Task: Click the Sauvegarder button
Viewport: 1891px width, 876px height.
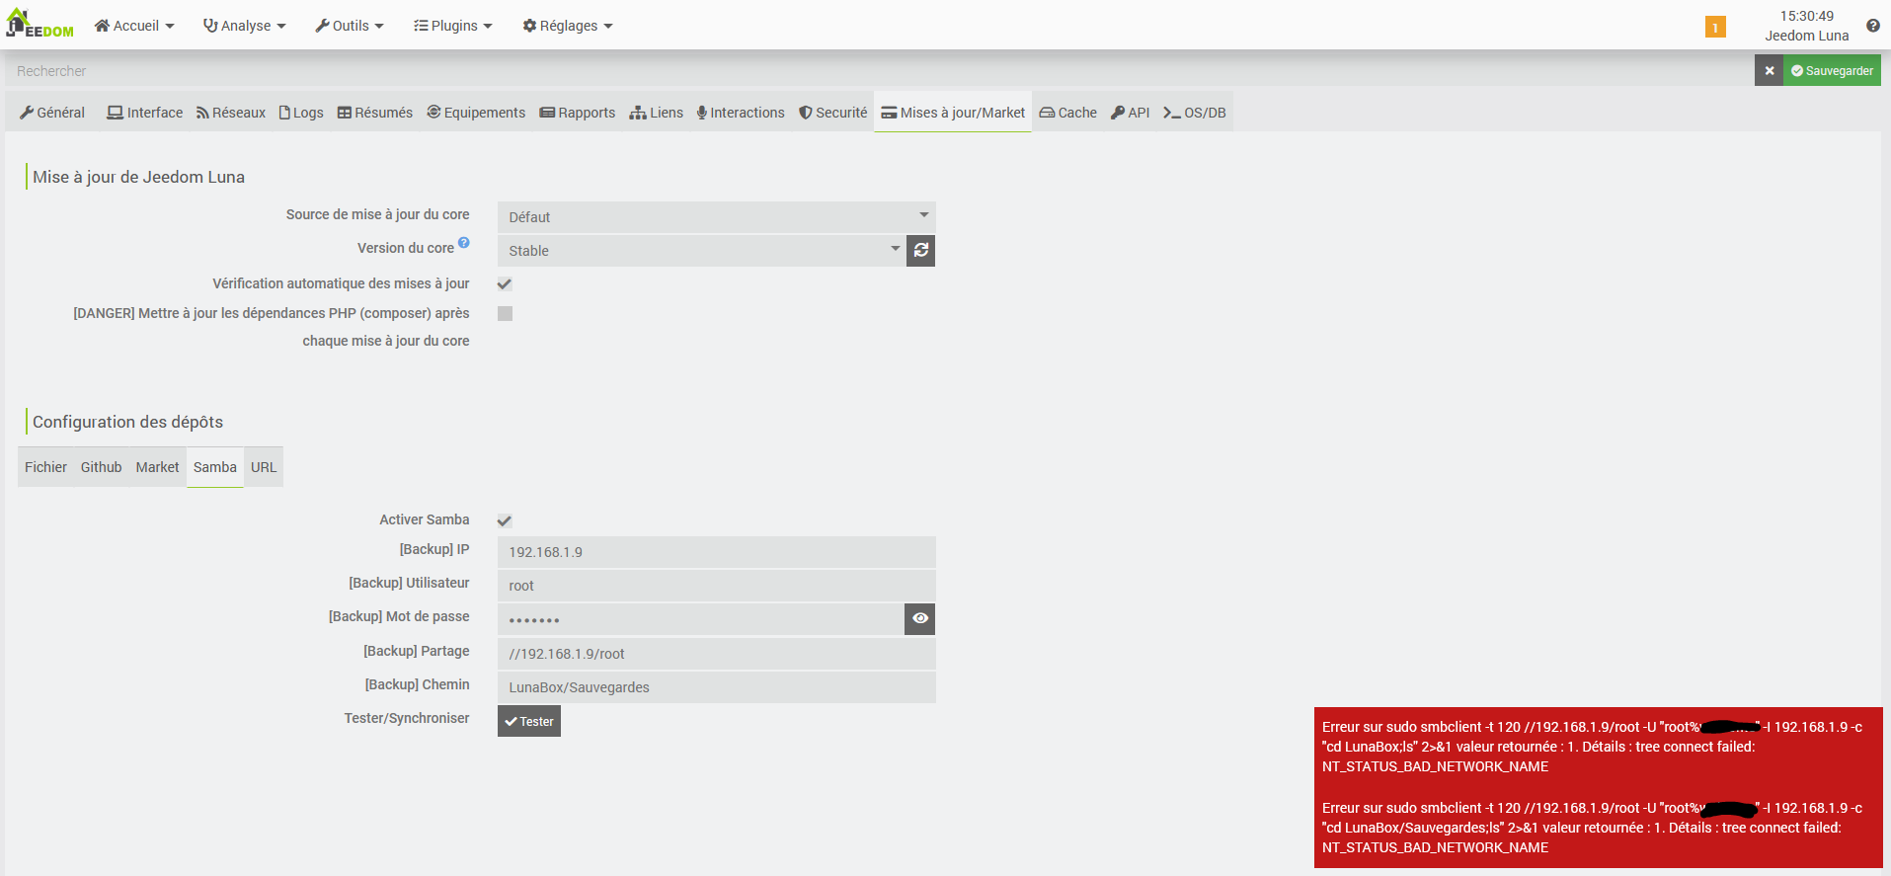Action: [x=1832, y=71]
